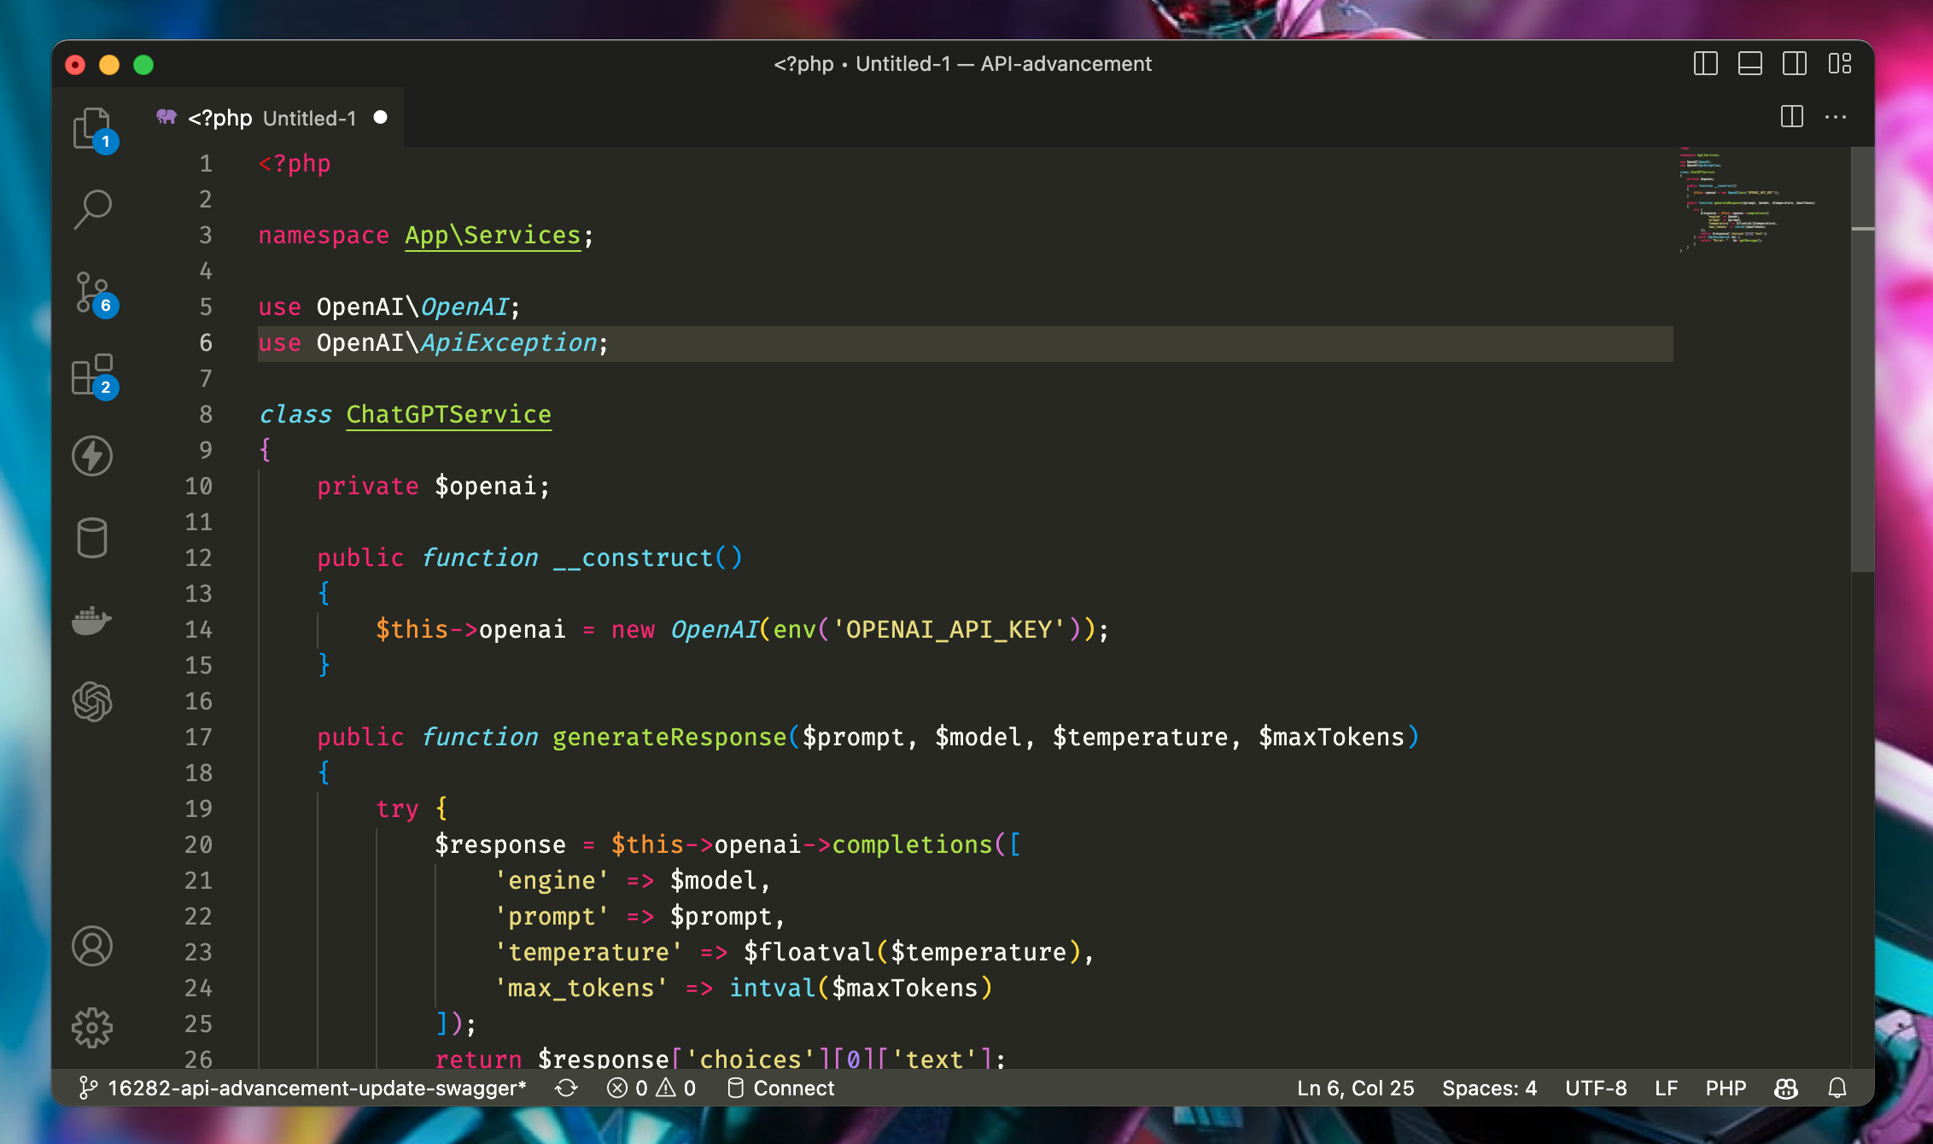1933x1144 pixels.
Task: Toggle the secondary sidebar
Action: [x=1795, y=63]
